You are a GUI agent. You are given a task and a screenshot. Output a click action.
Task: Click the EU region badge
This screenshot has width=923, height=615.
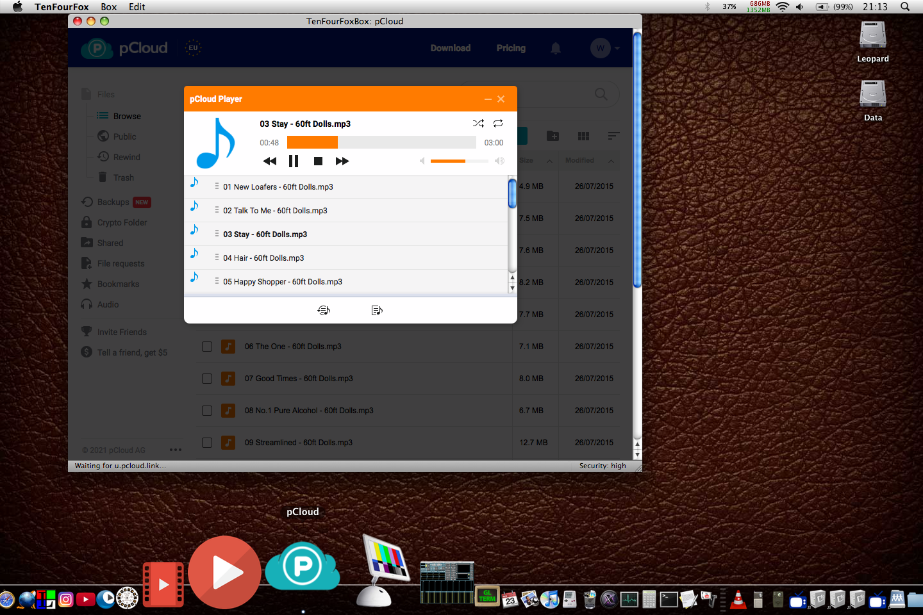(193, 47)
